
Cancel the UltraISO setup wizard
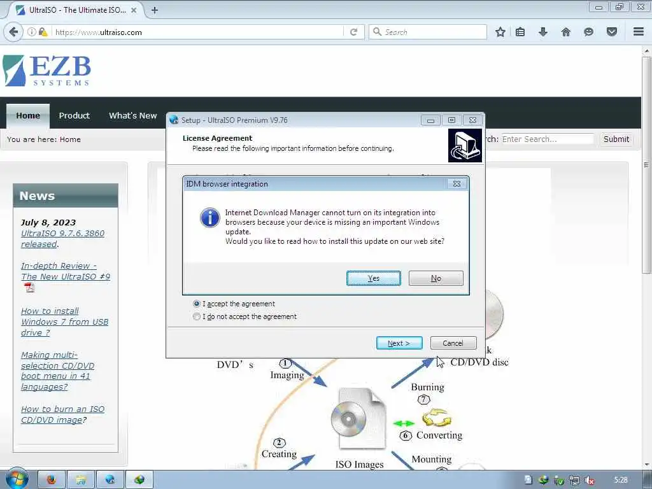(453, 343)
